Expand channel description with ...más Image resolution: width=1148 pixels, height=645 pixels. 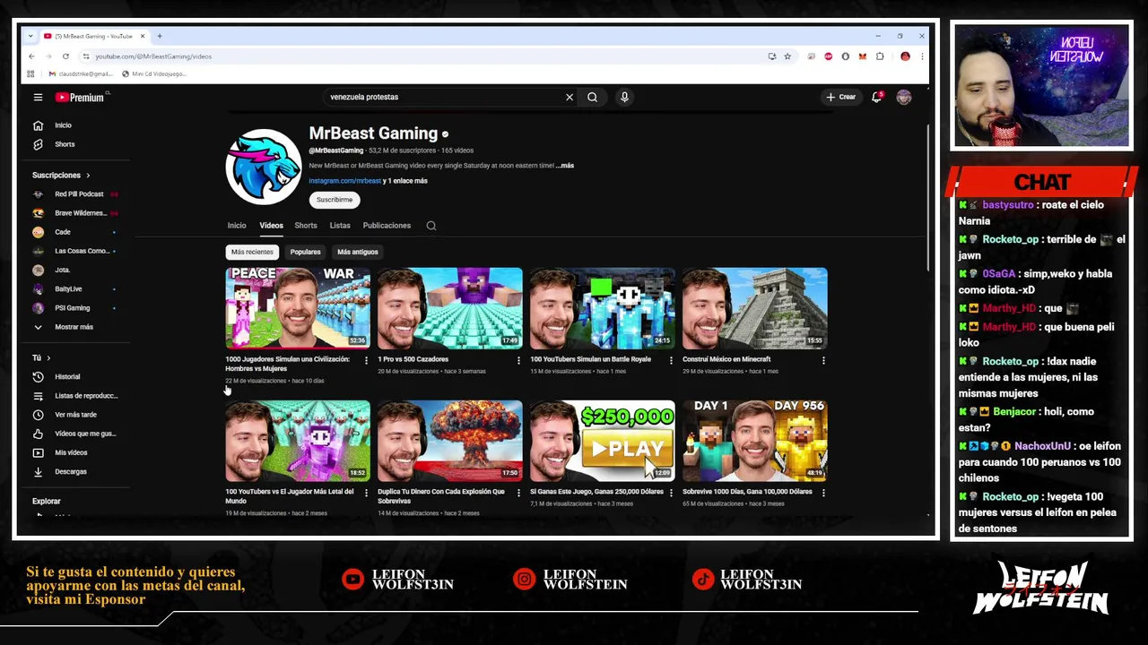tap(564, 166)
